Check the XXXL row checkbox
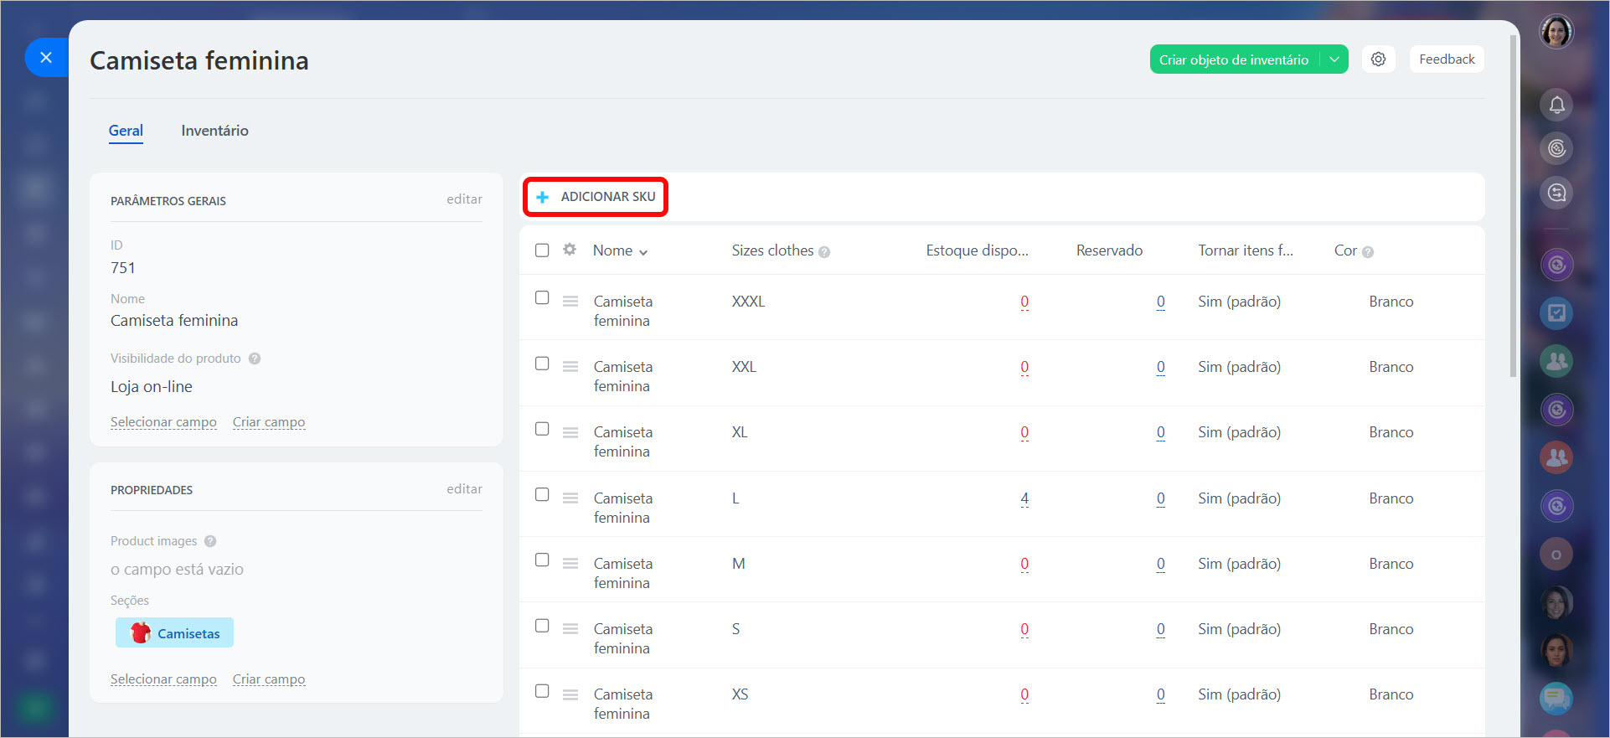Image resolution: width=1610 pixels, height=738 pixels. [542, 298]
